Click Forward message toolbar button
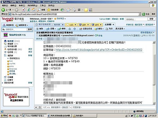 (x=61, y=29)
